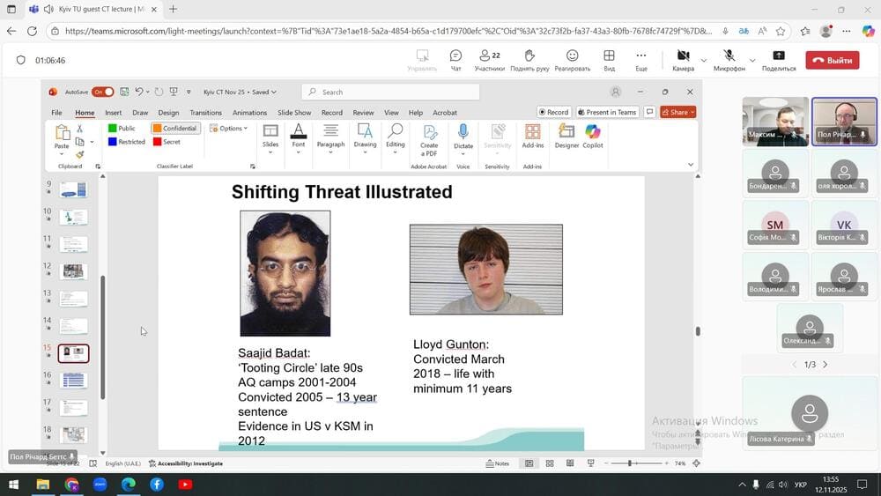Open the classifier Options dropdown
The image size is (881, 496).
pyautogui.click(x=228, y=128)
